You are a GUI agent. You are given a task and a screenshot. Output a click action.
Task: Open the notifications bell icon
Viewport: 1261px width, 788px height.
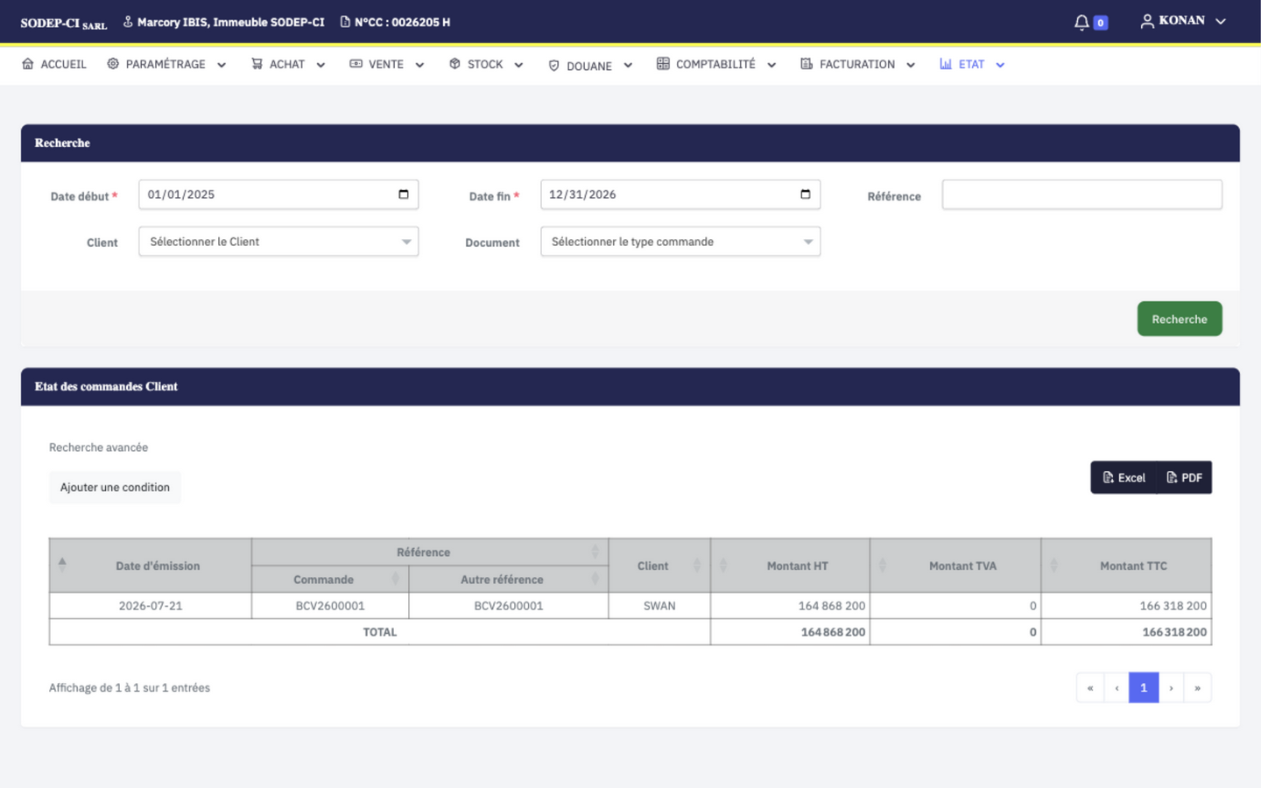tap(1081, 22)
